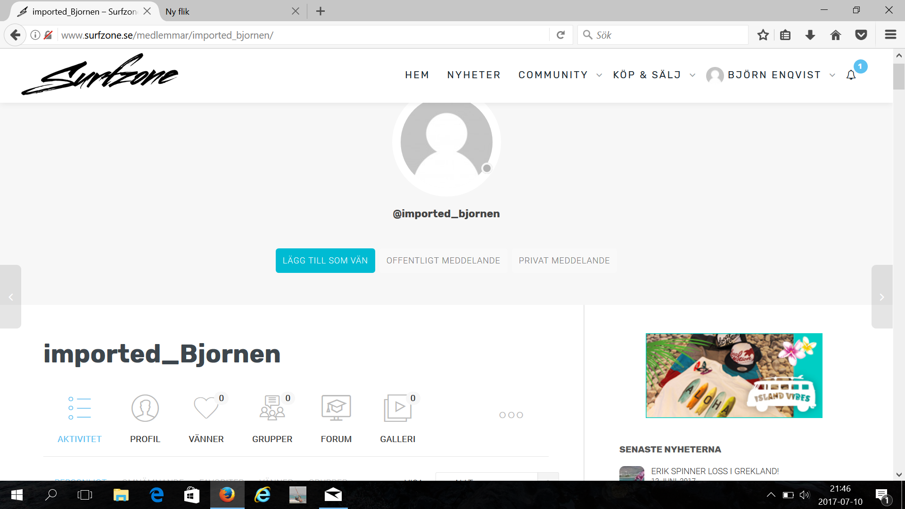905x509 pixels.
Task: Close the imported_Bjornen tab
Action: (147, 11)
